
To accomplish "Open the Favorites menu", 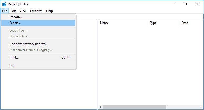I will [36, 11].
